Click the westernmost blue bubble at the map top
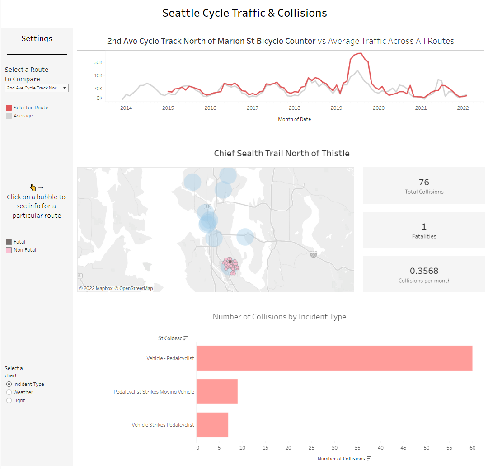Image resolution: width=488 pixels, height=469 pixels. [192, 181]
